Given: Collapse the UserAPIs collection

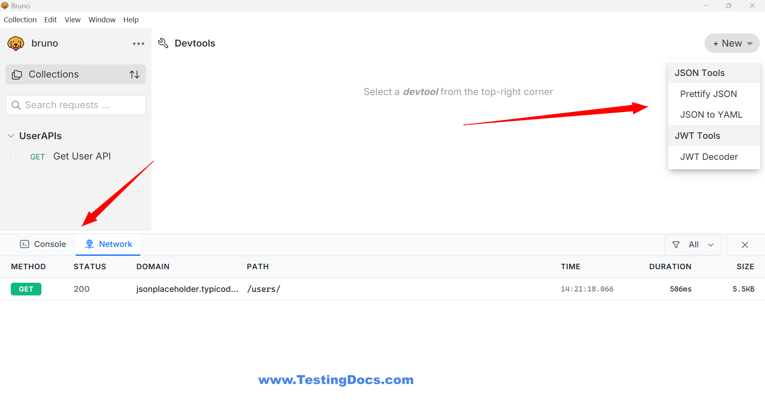Looking at the screenshot, I should tap(11, 136).
